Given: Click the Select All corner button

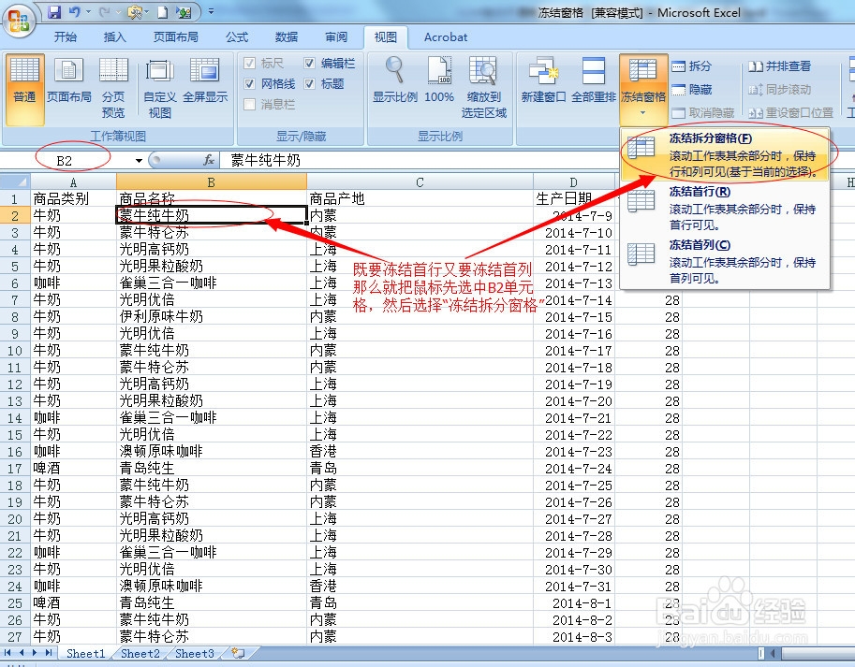Looking at the screenshot, I should click(15, 181).
